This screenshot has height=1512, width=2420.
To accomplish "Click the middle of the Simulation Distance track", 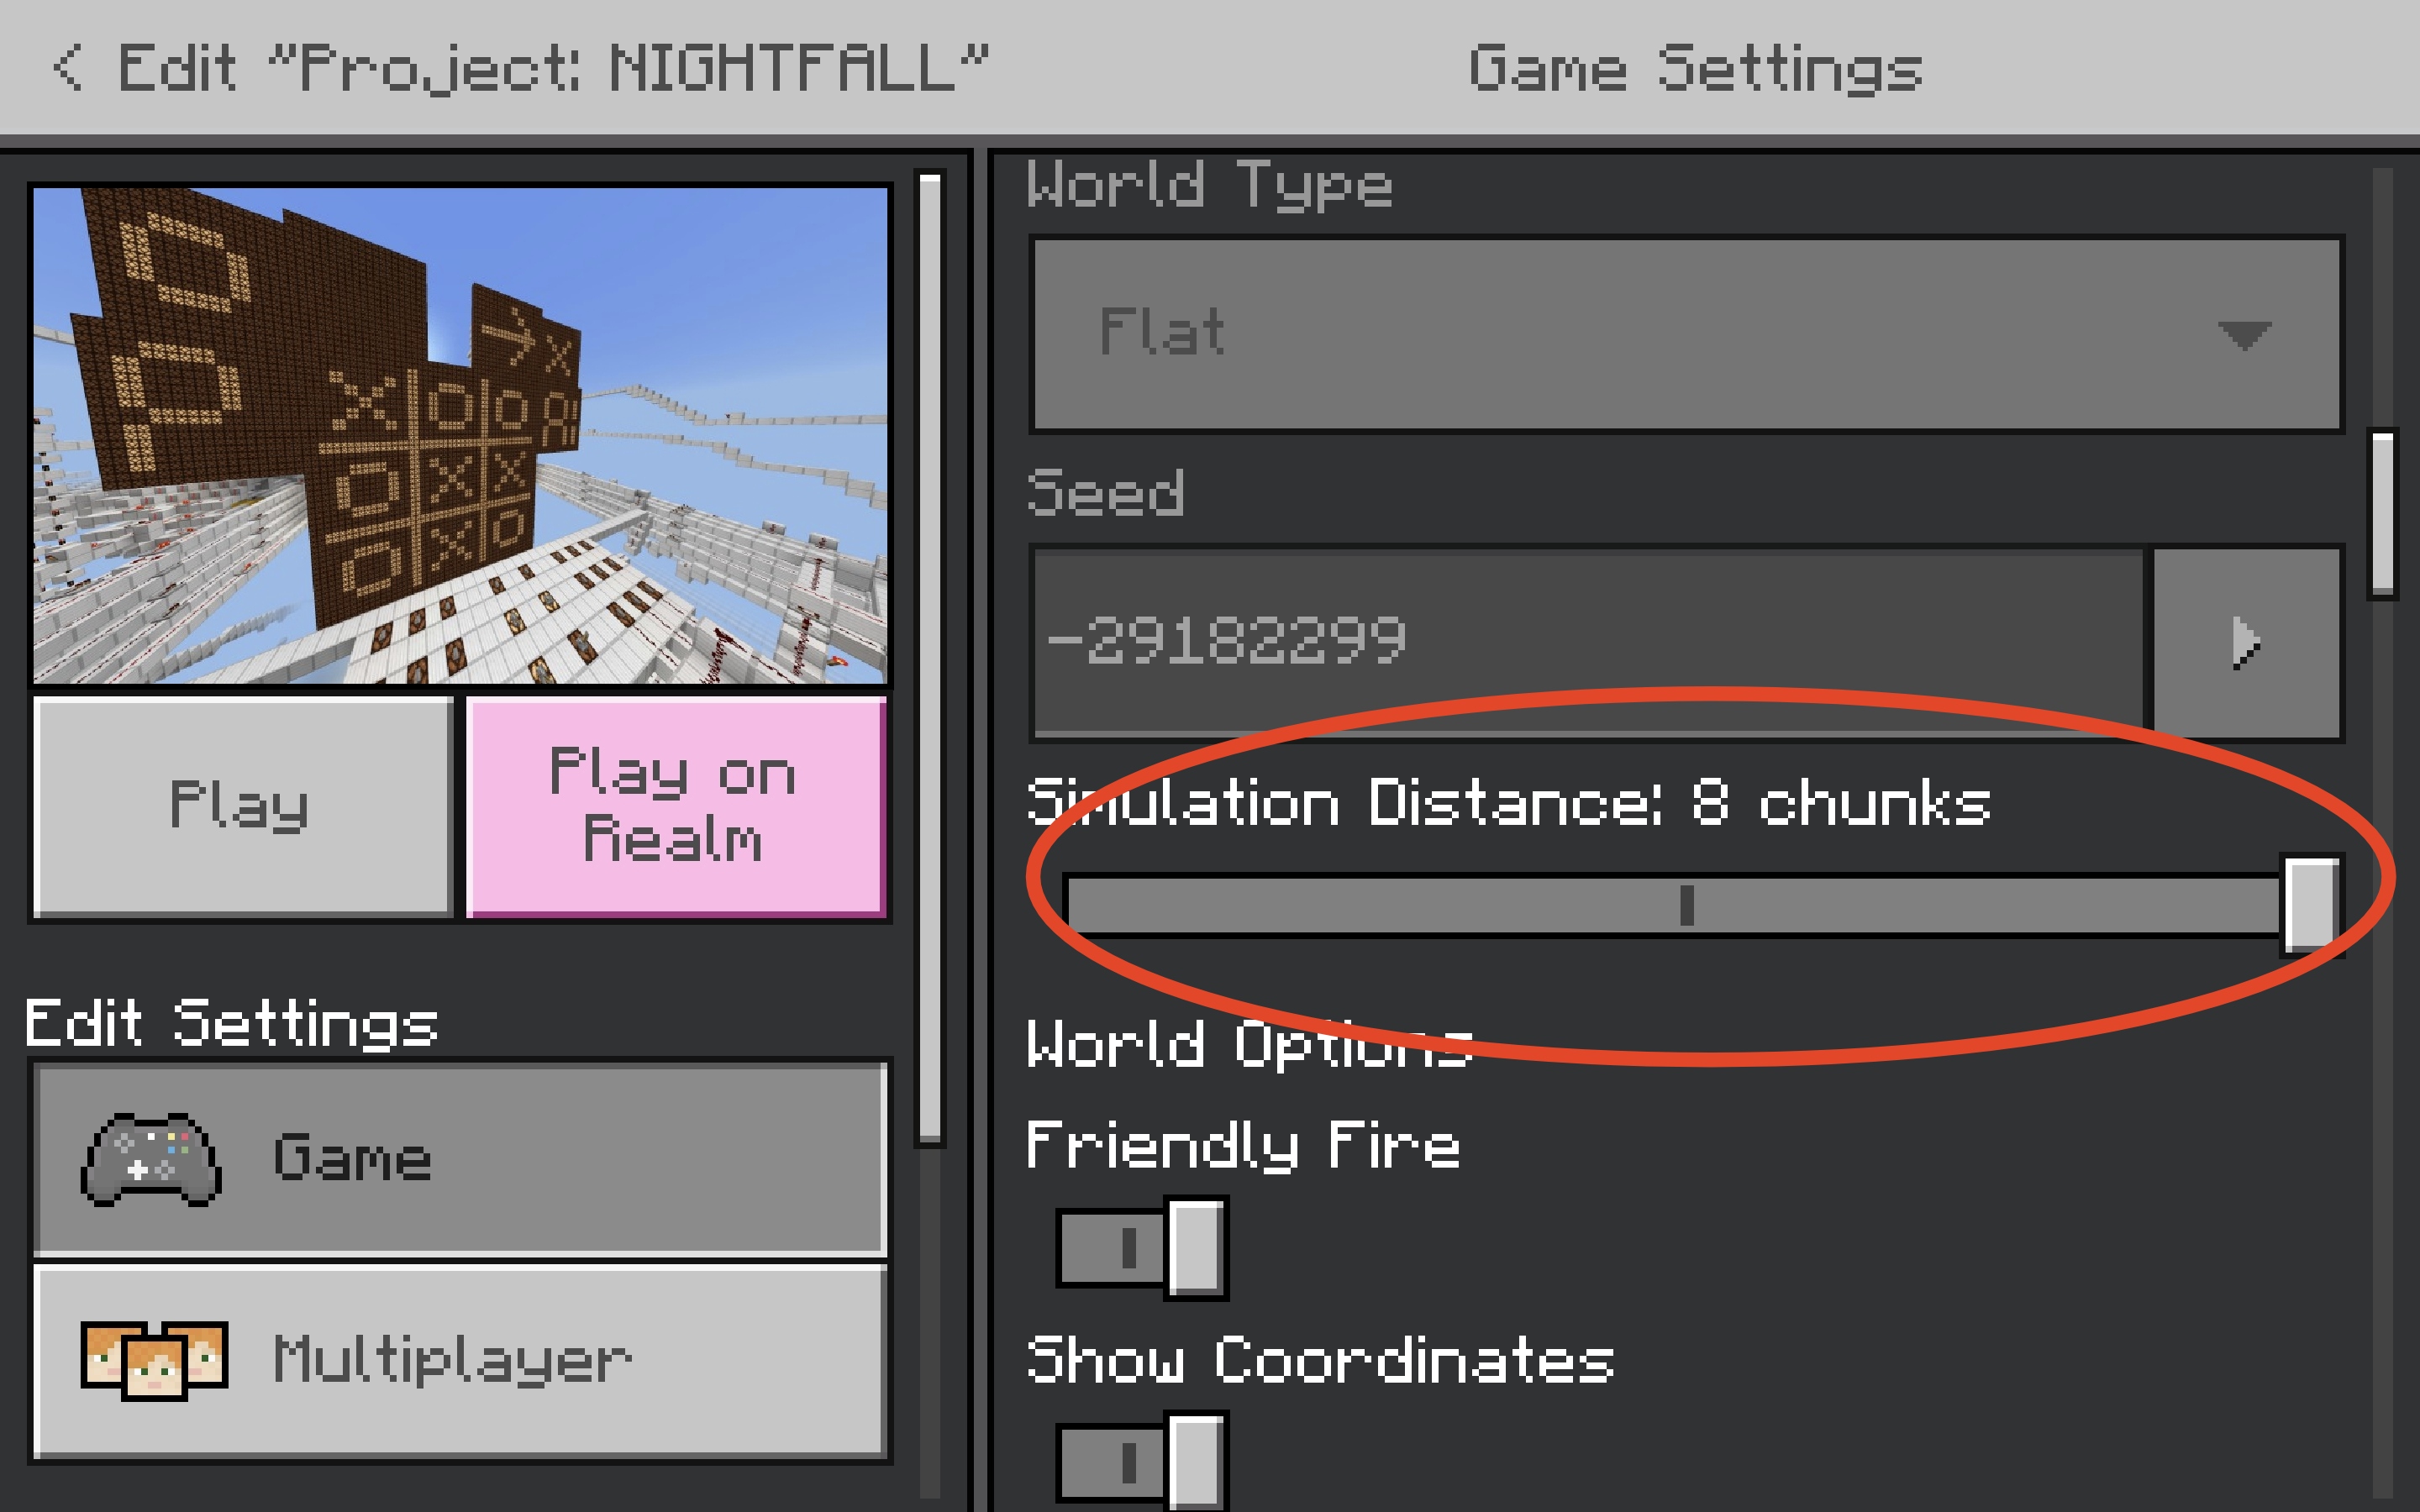I will point(1687,905).
